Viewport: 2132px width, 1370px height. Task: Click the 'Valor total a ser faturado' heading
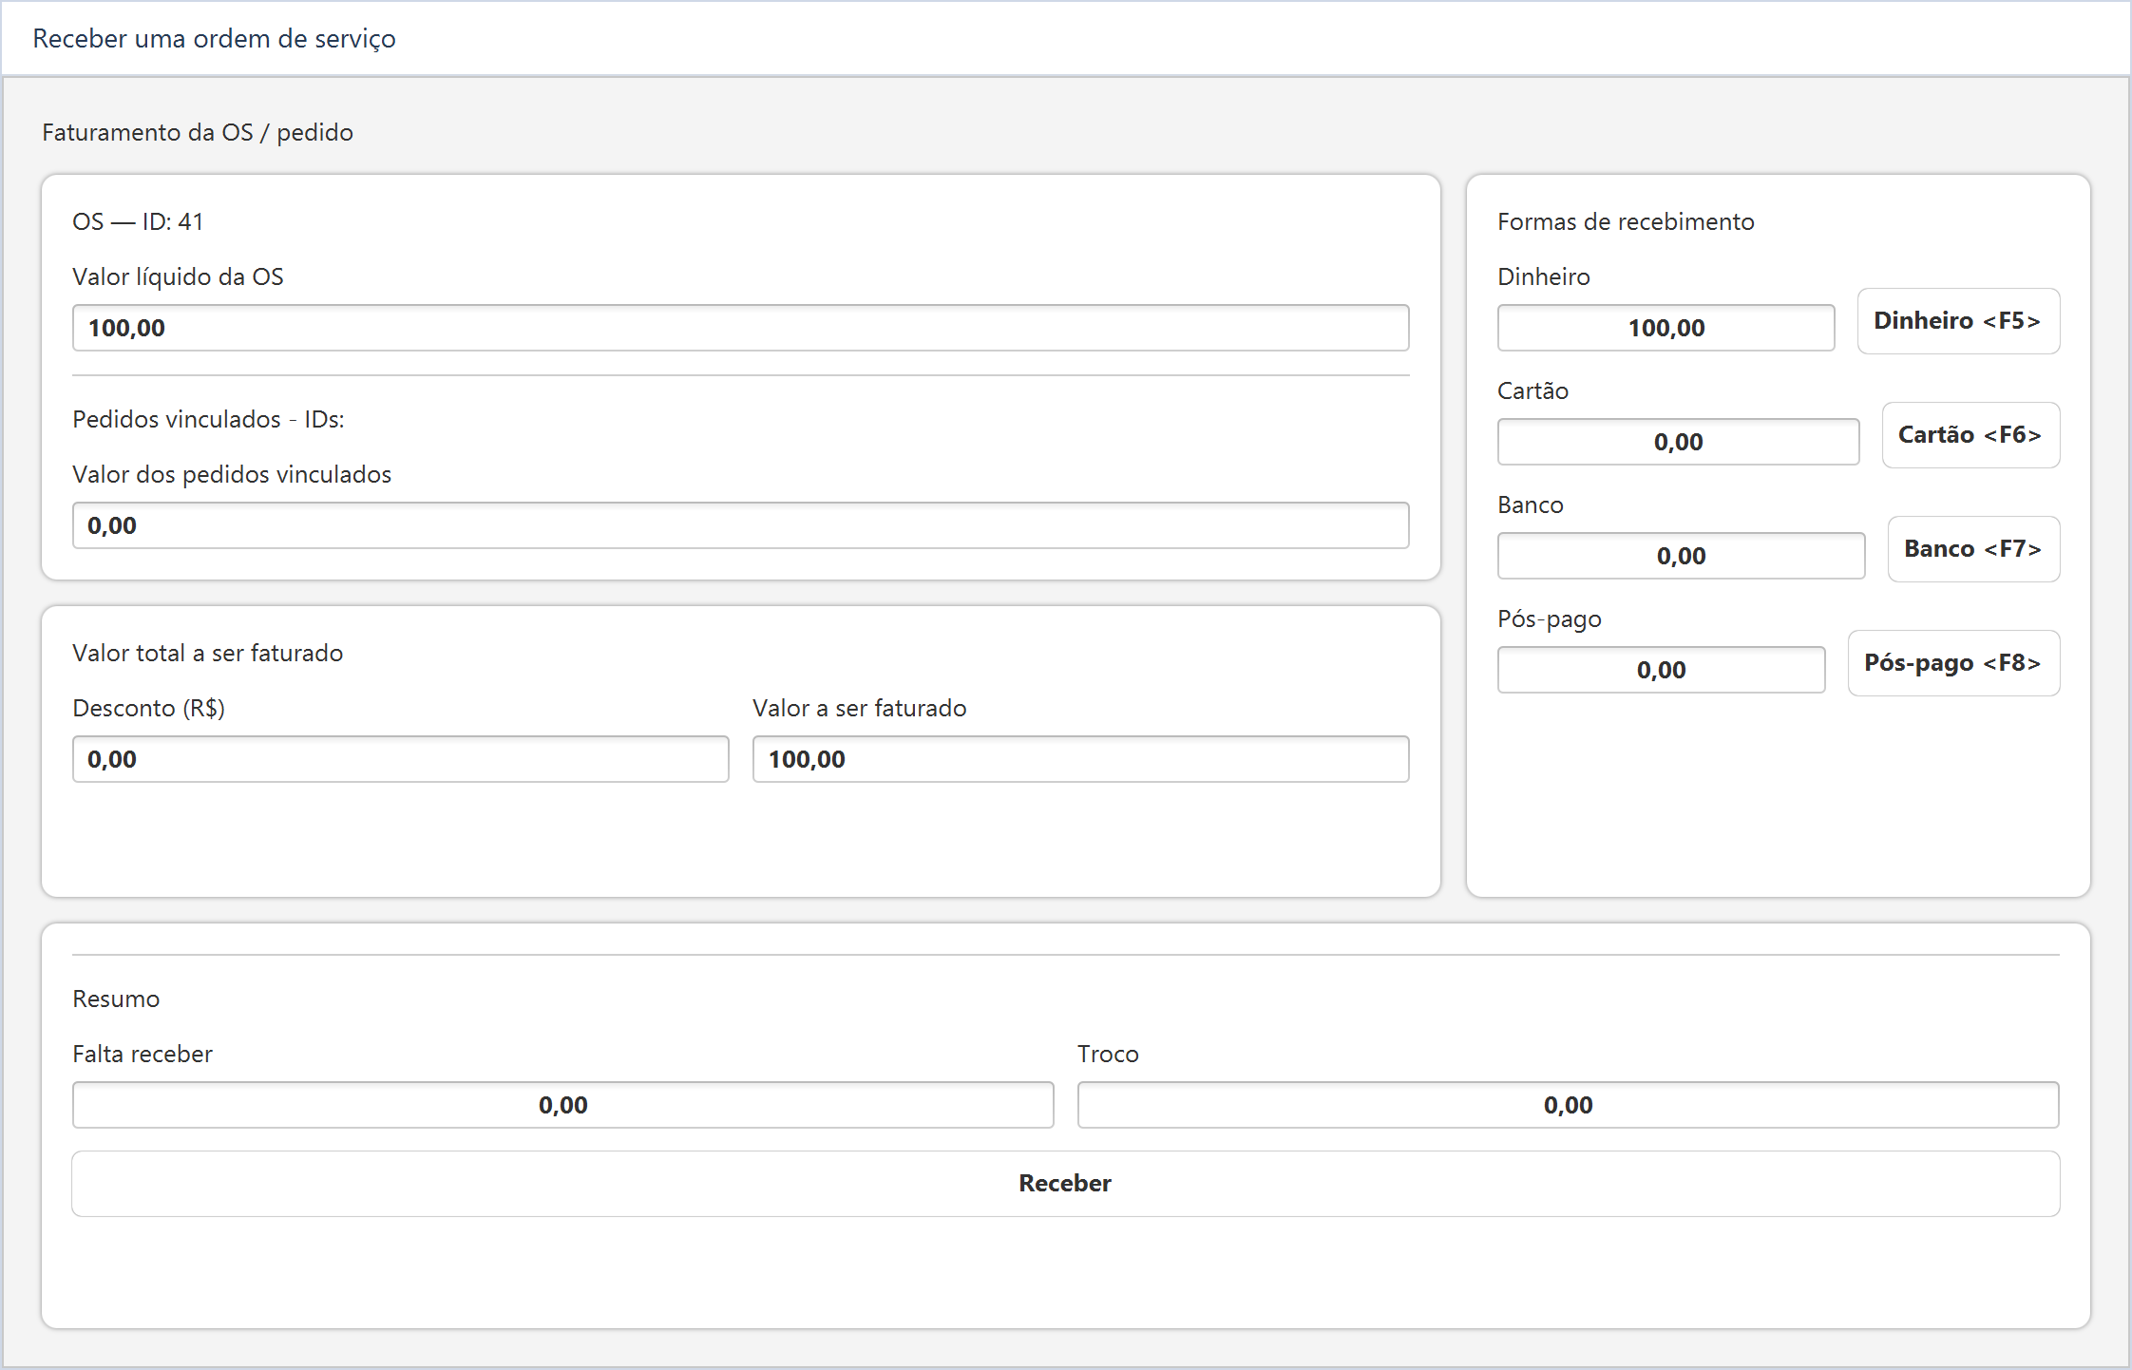pyautogui.click(x=207, y=653)
